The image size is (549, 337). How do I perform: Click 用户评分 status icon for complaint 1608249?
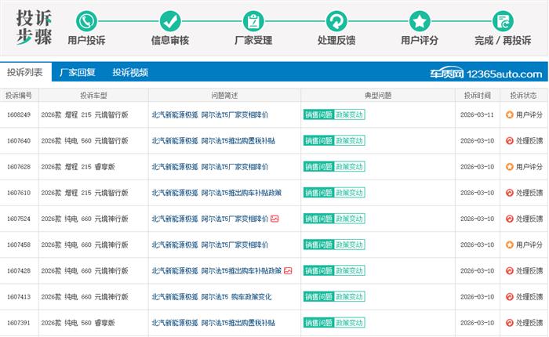[x=510, y=114]
